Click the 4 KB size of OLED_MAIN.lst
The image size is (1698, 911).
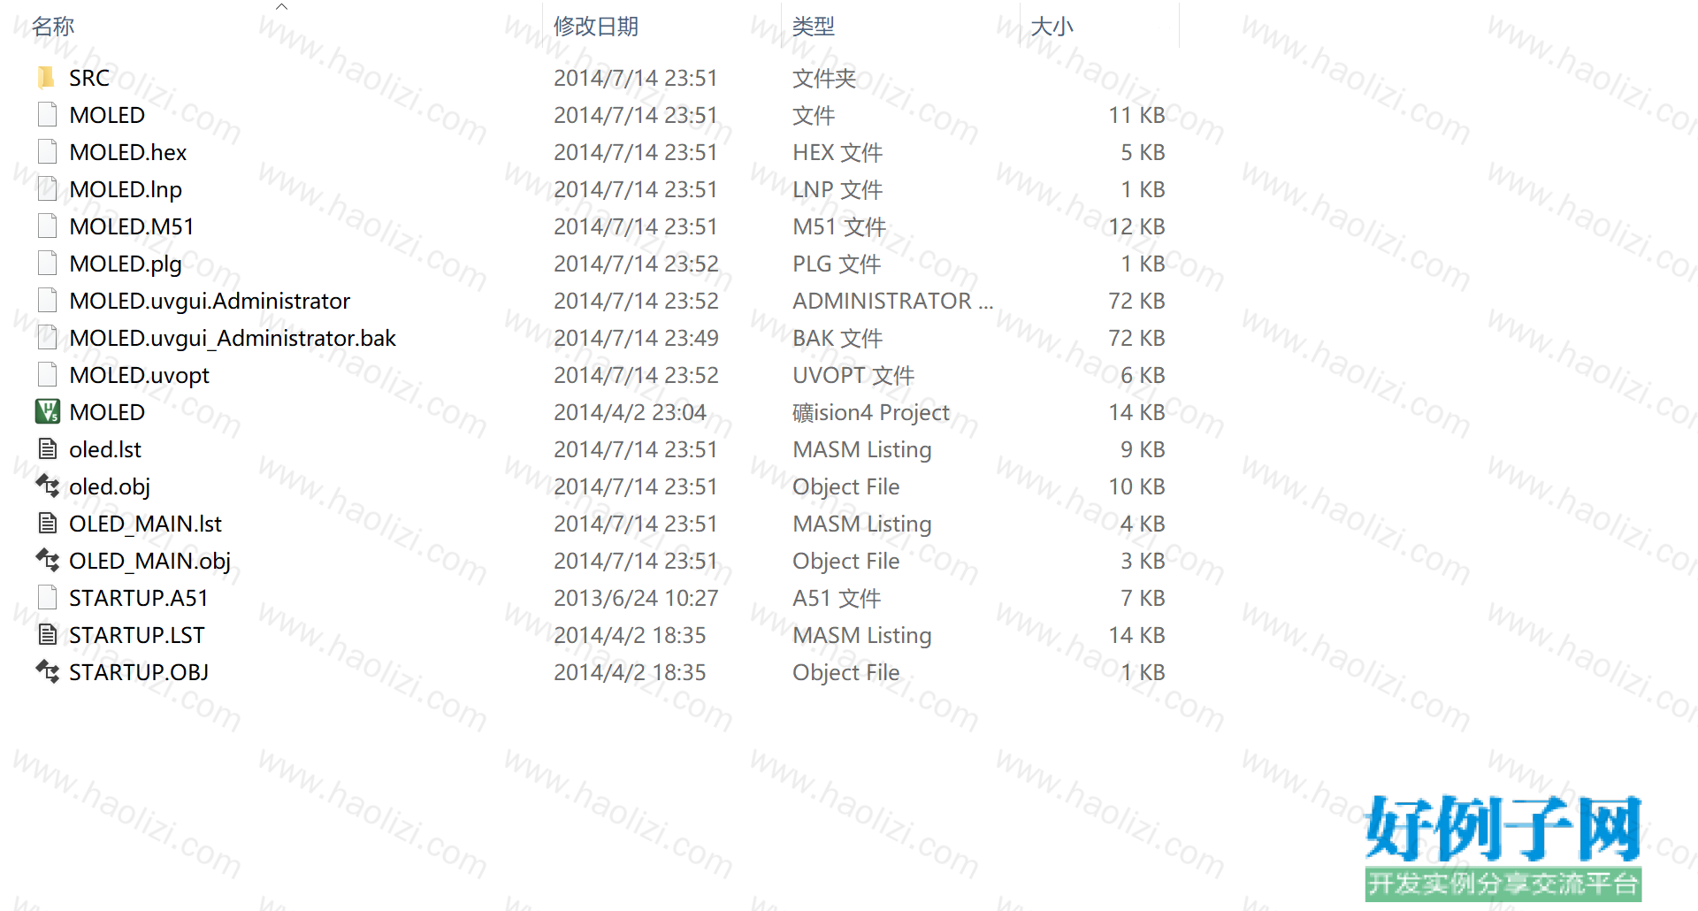point(1143,524)
